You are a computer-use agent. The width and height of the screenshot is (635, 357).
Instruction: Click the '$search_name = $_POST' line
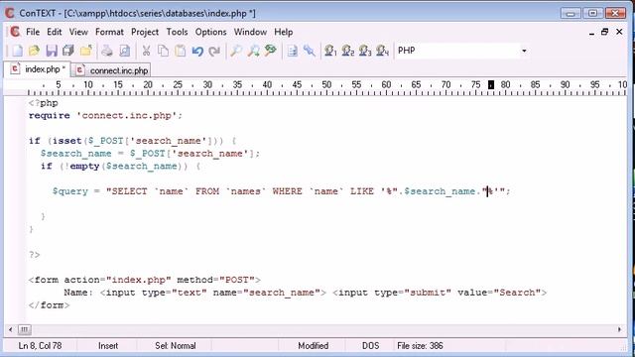[150, 154]
